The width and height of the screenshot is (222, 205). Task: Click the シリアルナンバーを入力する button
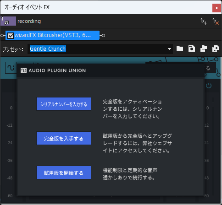(x=64, y=104)
